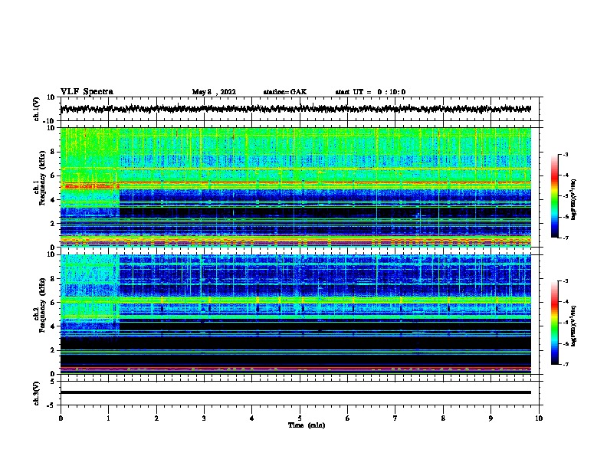Click time axis tick label "7"

tap(395, 418)
